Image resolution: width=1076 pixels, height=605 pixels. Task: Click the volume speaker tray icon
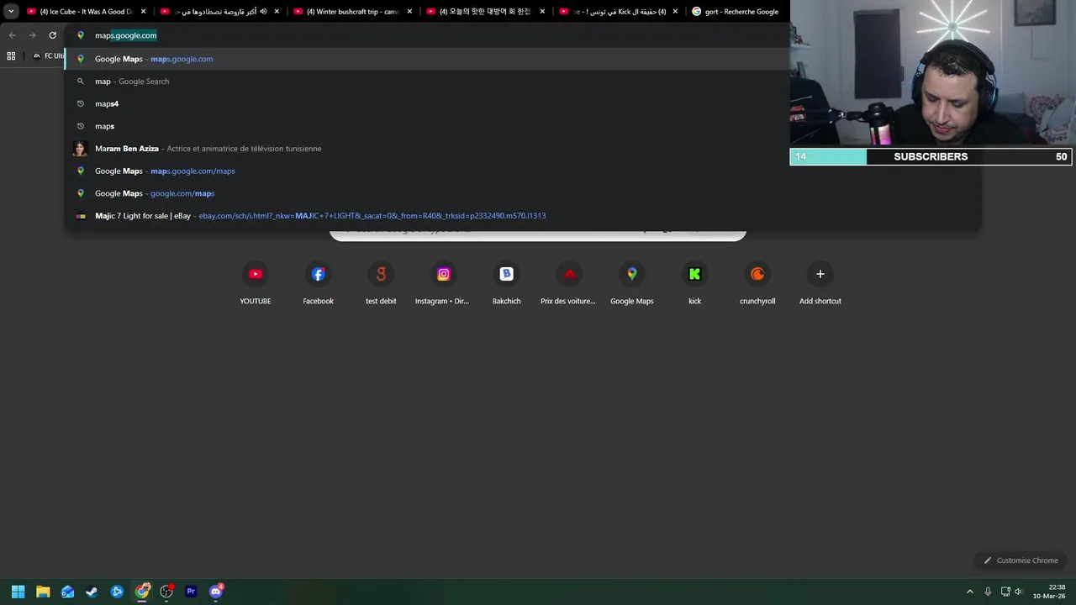pyautogui.click(x=1019, y=592)
